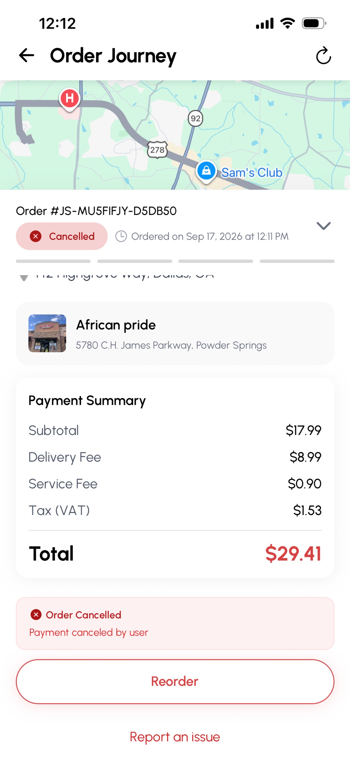Select the last order progress segment

(x=297, y=261)
